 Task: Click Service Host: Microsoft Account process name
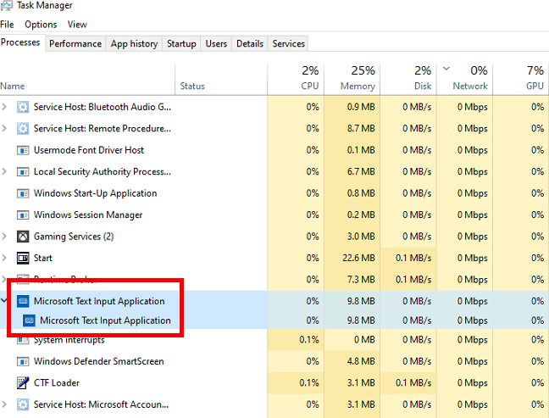(101, 404)
